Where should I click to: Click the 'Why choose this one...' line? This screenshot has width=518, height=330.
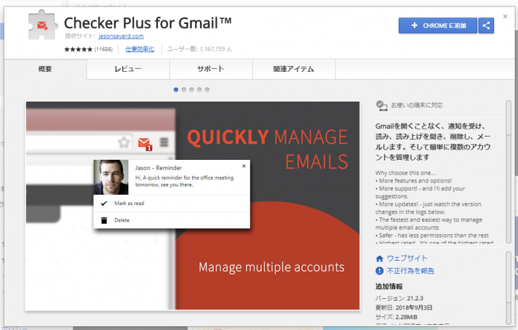[x=405, y=173]
